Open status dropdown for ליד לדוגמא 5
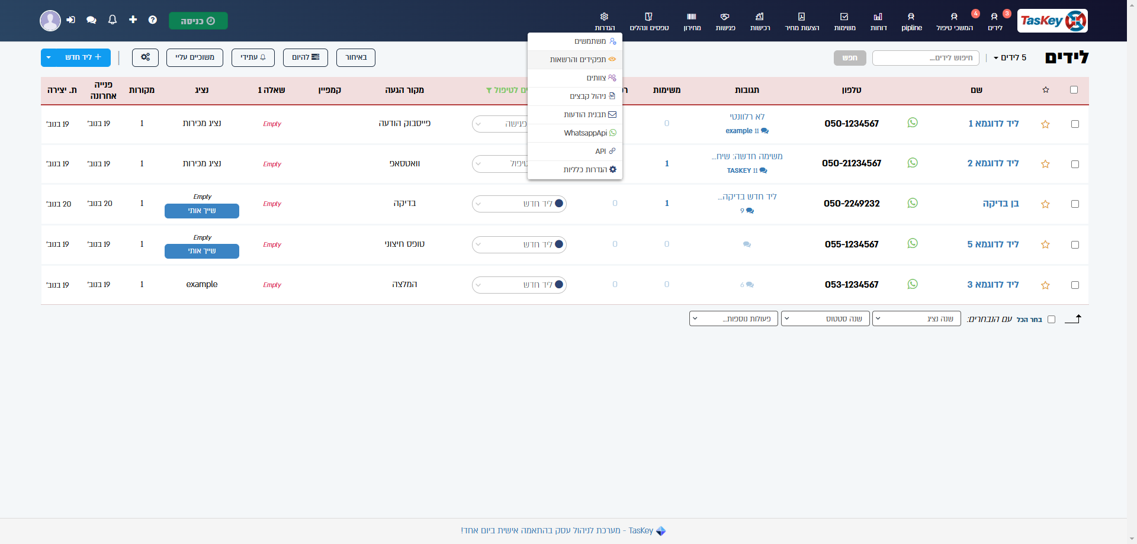 click(519, 244)
